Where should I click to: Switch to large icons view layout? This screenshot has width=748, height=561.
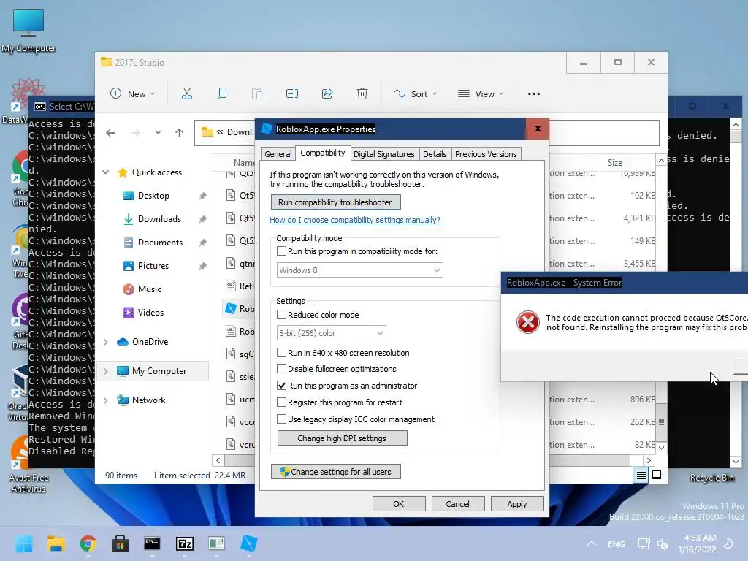tap(657, 475)
